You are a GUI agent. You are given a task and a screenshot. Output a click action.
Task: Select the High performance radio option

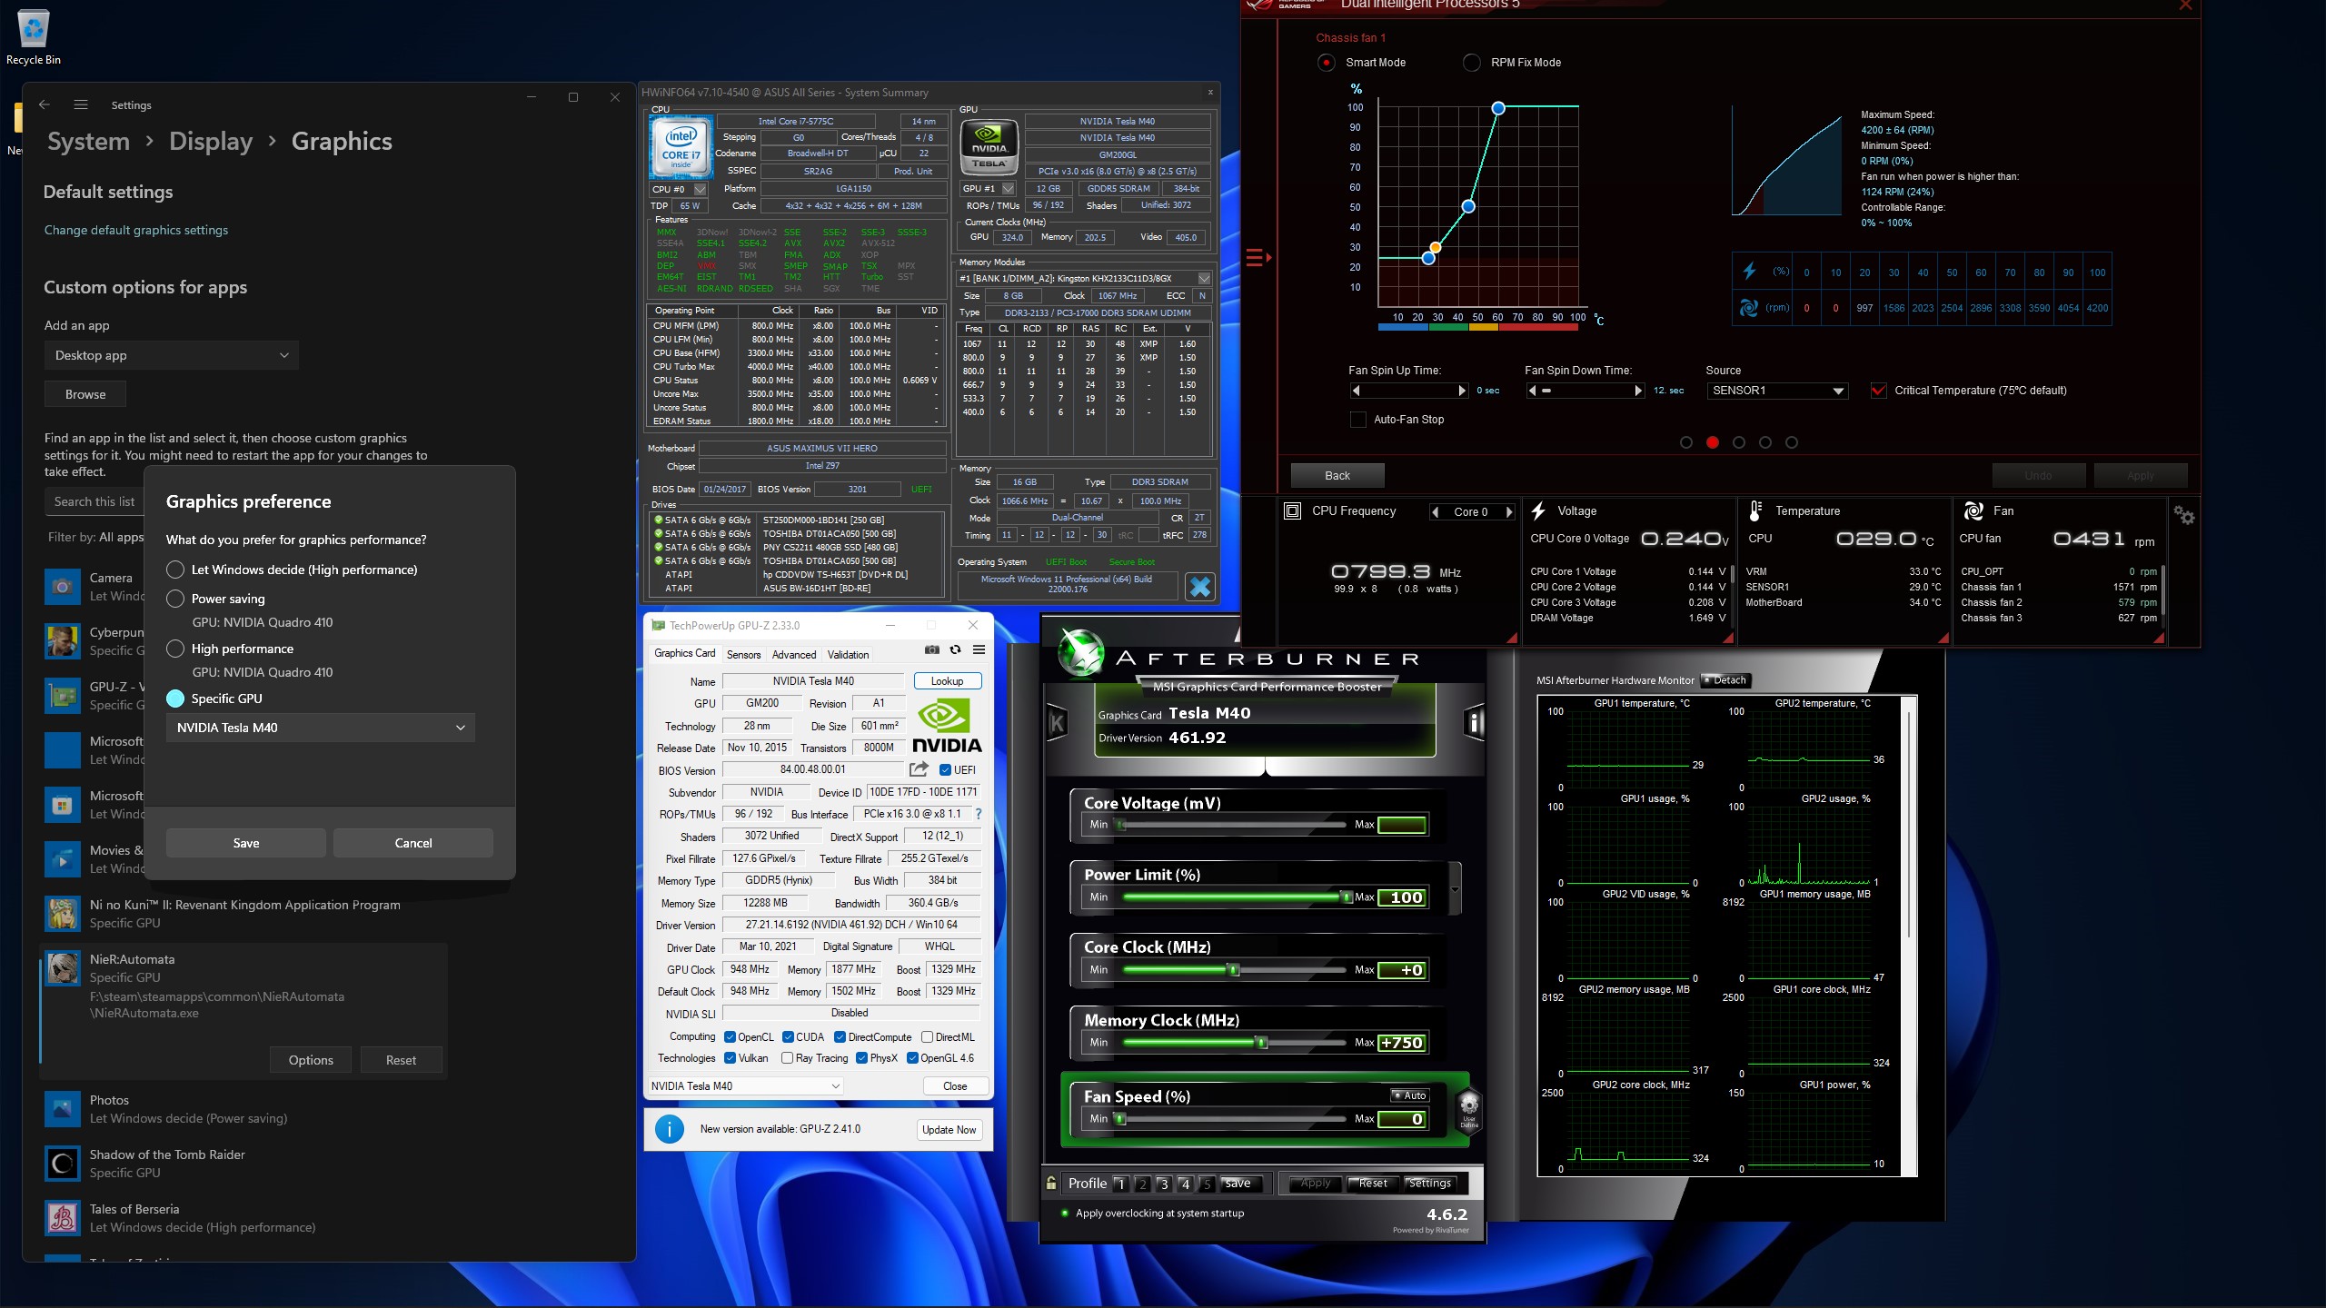coord(175,649)
